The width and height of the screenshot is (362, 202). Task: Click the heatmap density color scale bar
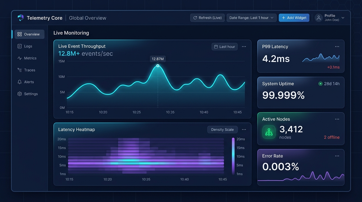233,156
